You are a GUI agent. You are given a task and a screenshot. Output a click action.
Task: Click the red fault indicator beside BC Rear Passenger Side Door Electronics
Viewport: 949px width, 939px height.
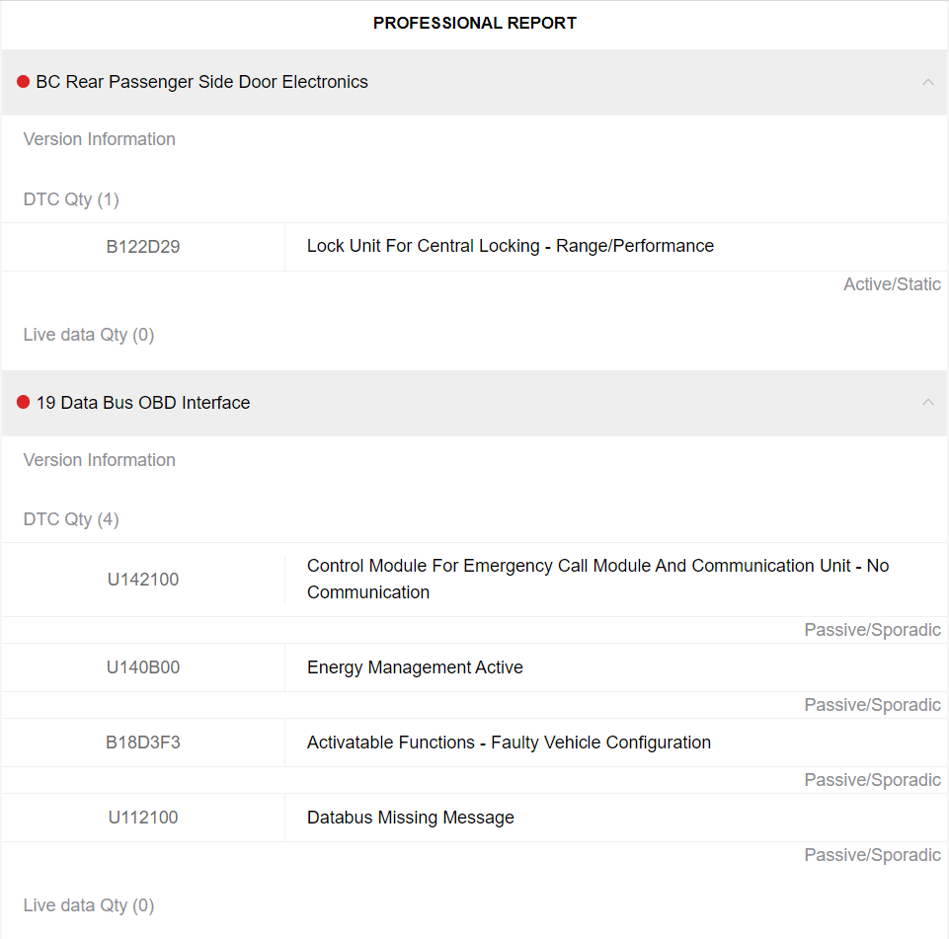(x=23, y=82)
